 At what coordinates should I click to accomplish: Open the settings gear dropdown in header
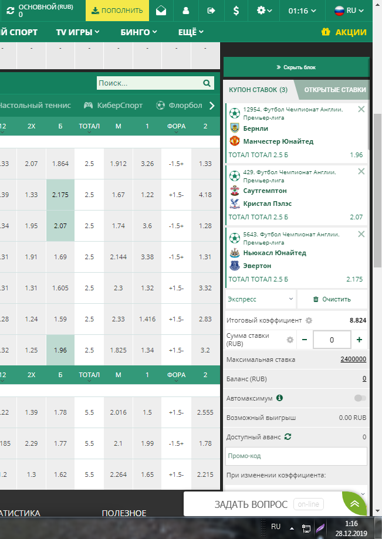tap(265, 11)
